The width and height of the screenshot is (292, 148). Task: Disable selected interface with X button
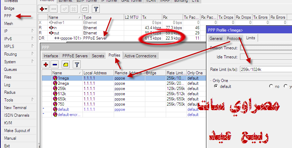[74, 9]
